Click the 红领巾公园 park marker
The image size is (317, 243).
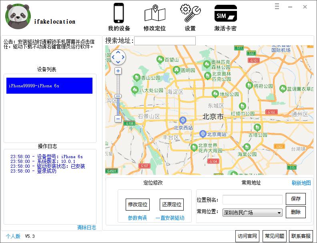click(x=243, y=106)
